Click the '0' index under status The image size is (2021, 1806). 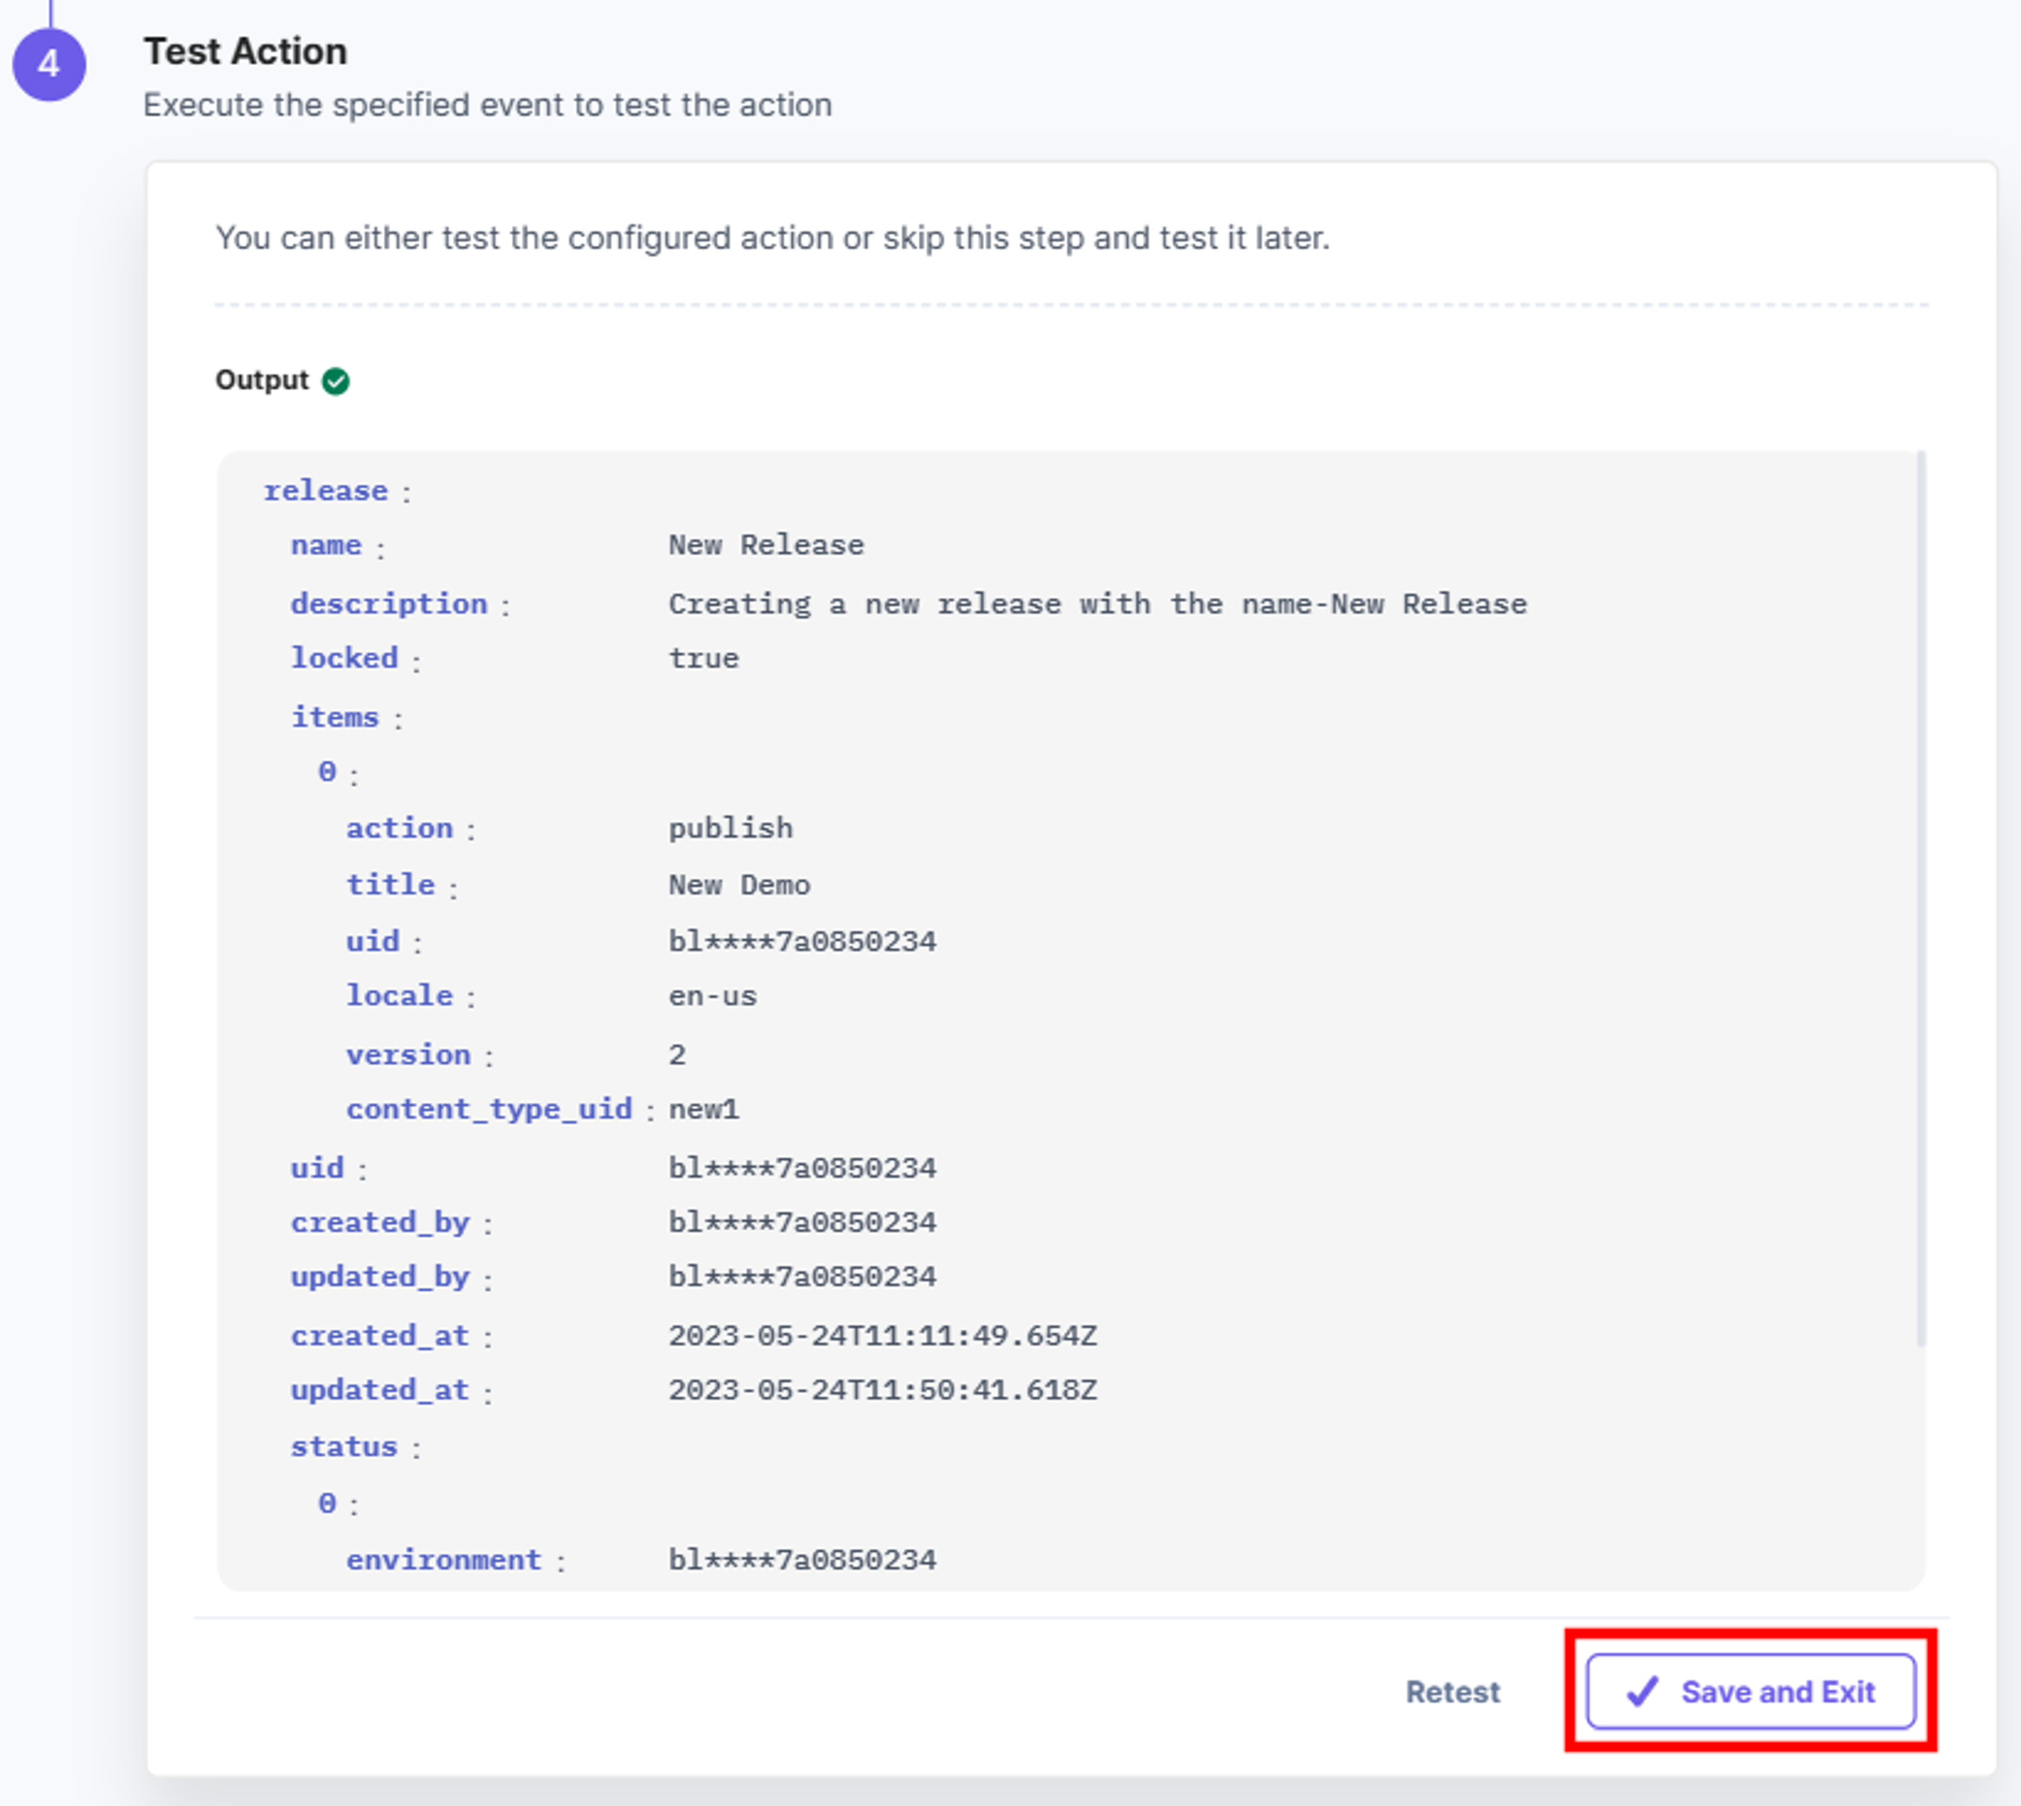click(327, 1503)
